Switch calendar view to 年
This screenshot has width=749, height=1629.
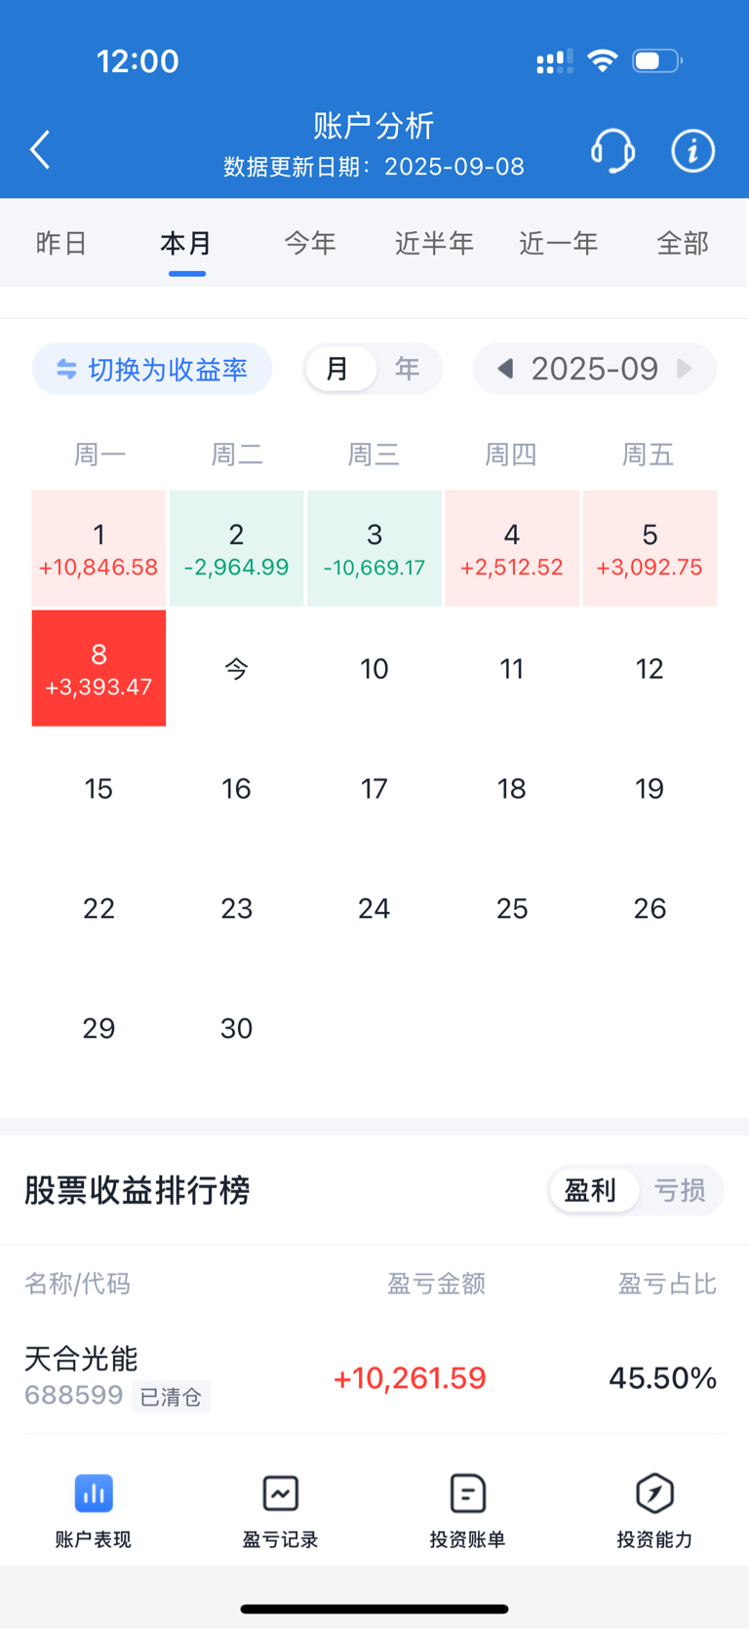[407, 369]
